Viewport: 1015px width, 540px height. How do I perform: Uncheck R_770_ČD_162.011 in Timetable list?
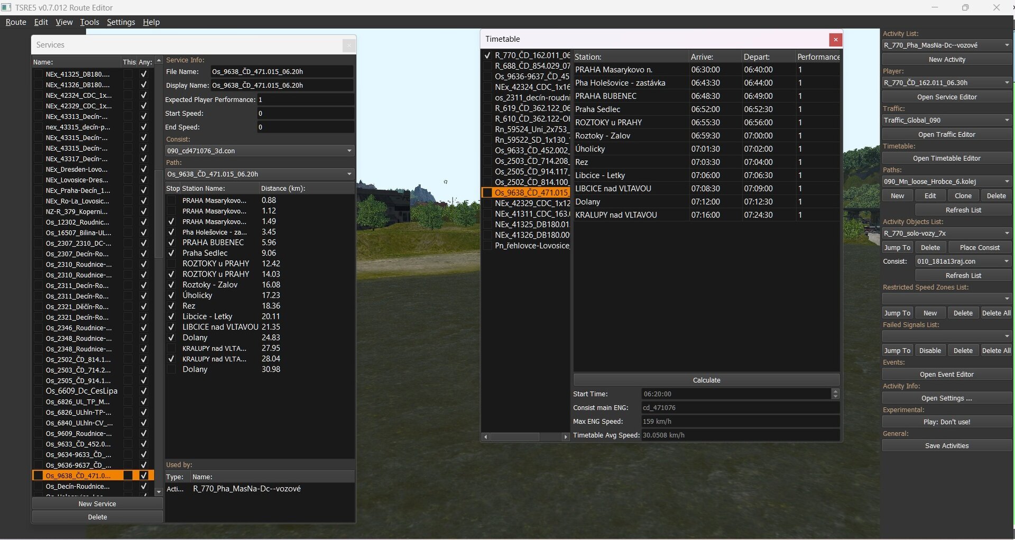click(x=487, y=55)
